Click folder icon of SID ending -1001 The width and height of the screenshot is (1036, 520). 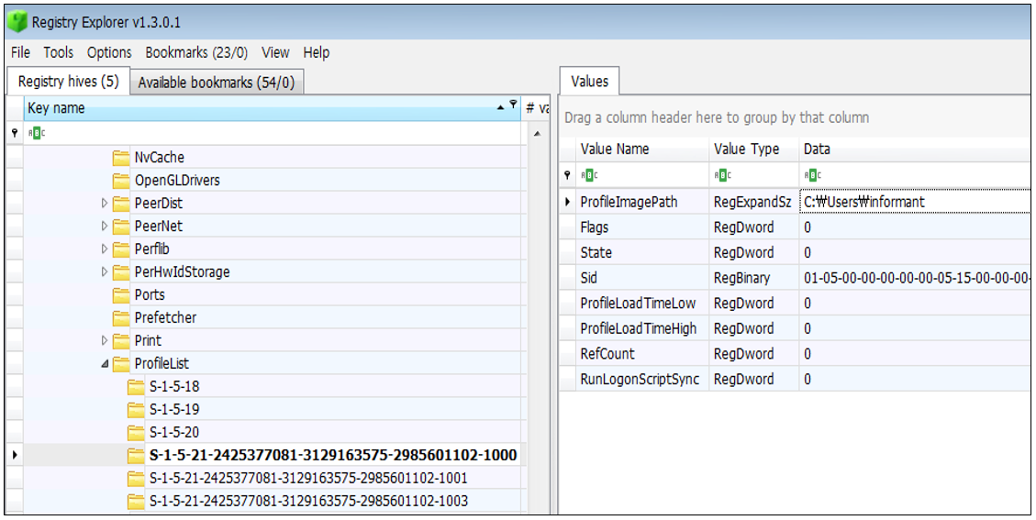[136, 479]
